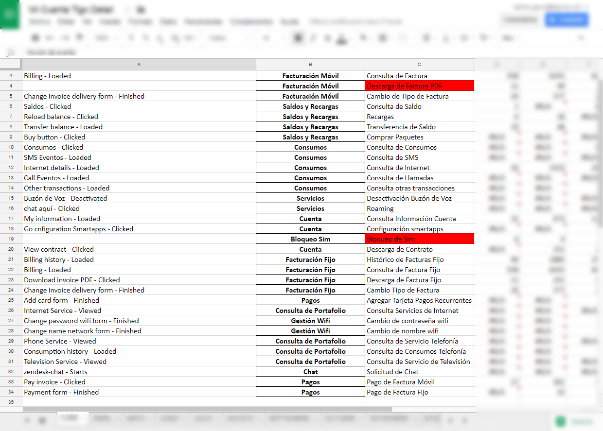
Task: Click cell 'Reload balance - Clicked'
Action: pos(139,117)
